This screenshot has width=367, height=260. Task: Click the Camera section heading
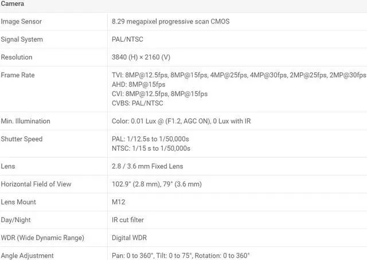[13, 4]
